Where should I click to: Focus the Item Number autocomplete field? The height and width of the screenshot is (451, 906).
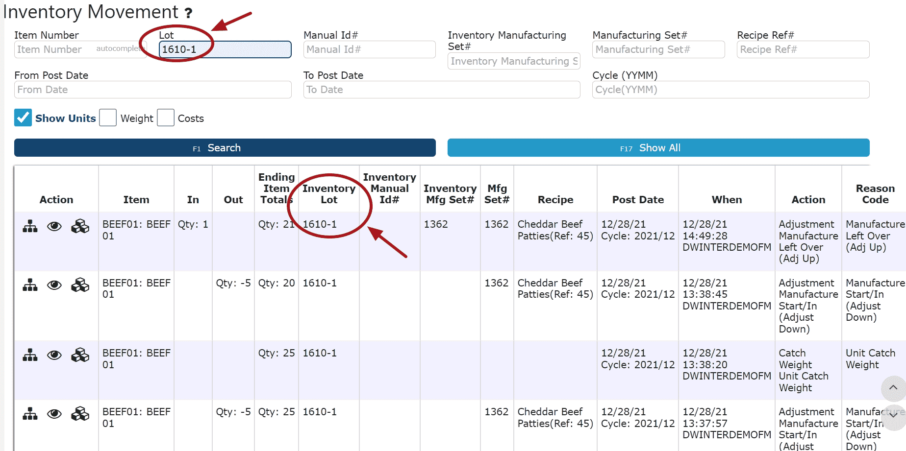click(x=80, y=49)
